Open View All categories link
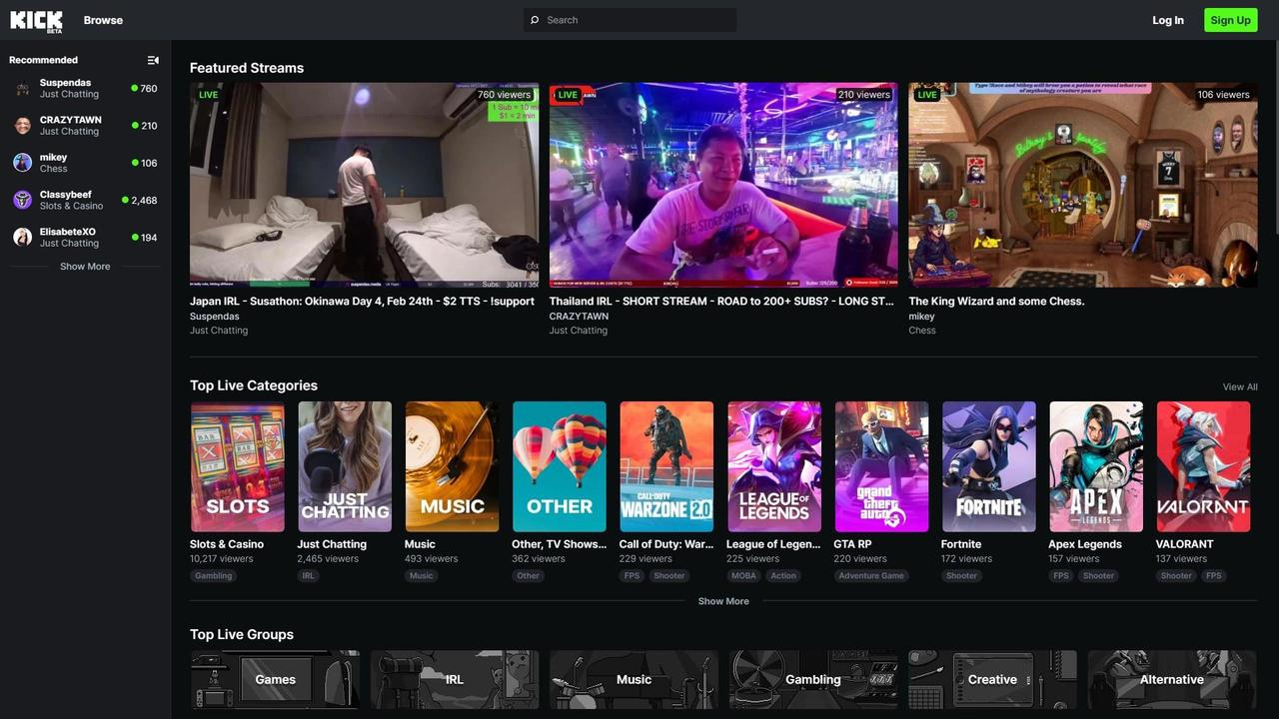Screen dimensions: 1279x719 [x=1240, y=386]
